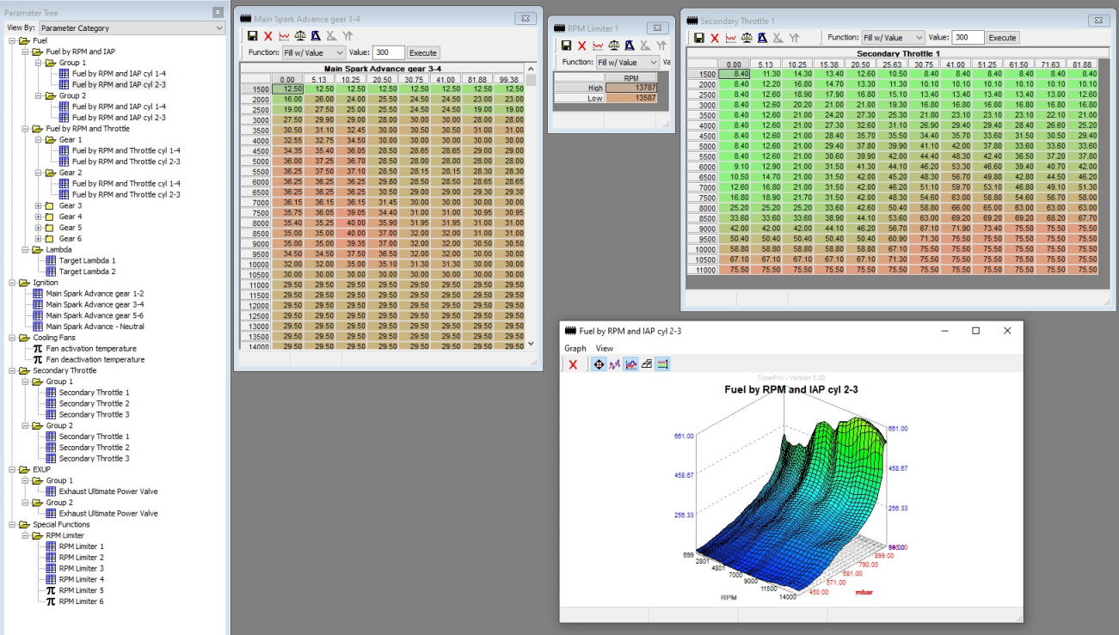Click the Value field in Secondary Throttle 1
Screen dimensions: 1119x635
pos(968,38)
